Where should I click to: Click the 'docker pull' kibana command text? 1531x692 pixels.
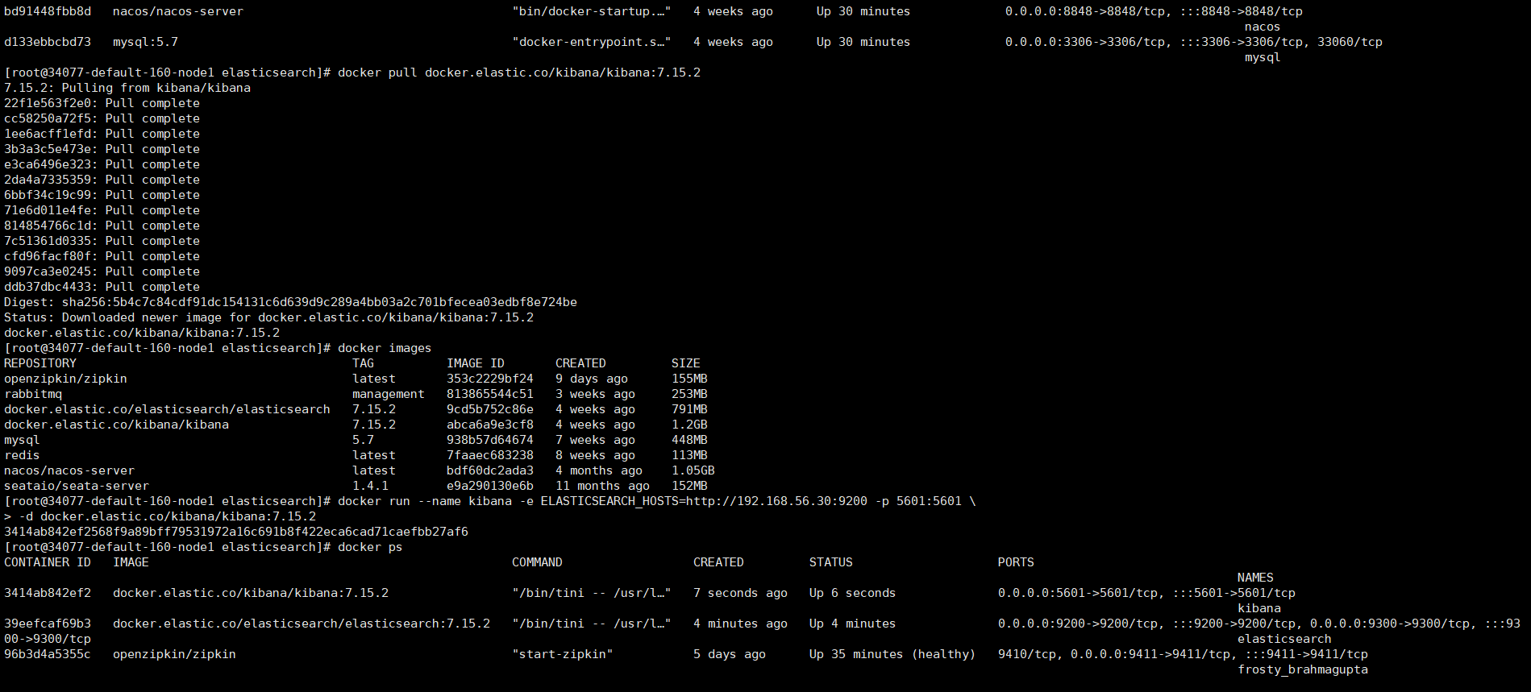[x=519, y=73]
